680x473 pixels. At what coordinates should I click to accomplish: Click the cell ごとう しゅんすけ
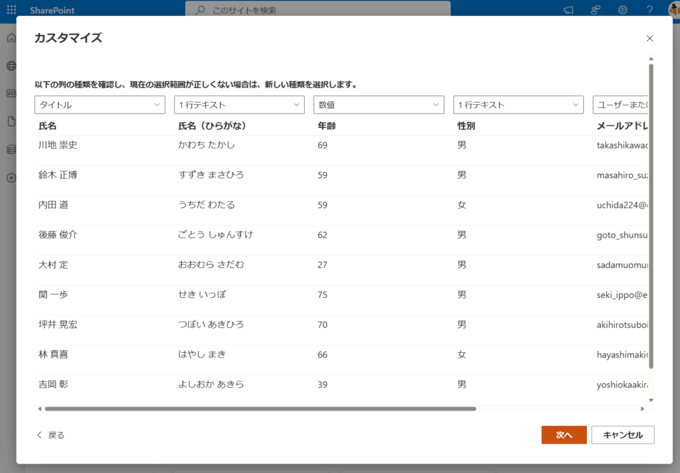(216, 235)
